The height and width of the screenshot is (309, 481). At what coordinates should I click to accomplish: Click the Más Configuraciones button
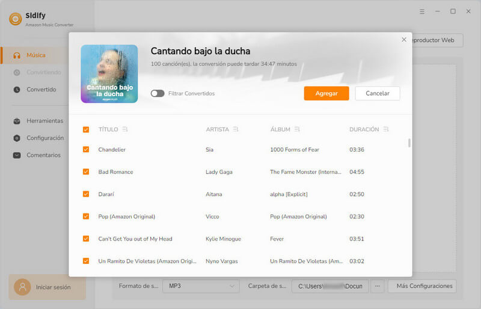(422, 286)
